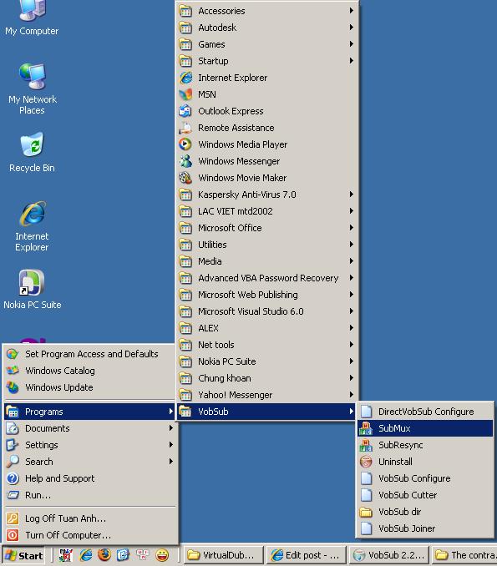Image resolution: width=497 pixels, height=566 pixels.
Task: Select the Recycle Bin icon
Action: pos(32,152)
